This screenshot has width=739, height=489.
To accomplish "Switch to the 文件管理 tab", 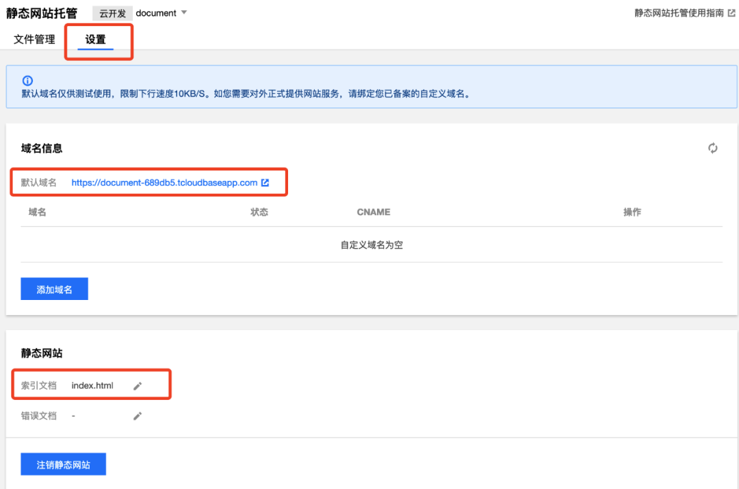I will tap(34, 40).
